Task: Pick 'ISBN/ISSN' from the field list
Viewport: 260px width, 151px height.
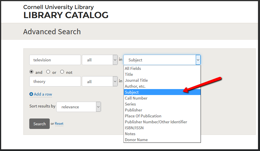Action: click(x=162, y=128)
